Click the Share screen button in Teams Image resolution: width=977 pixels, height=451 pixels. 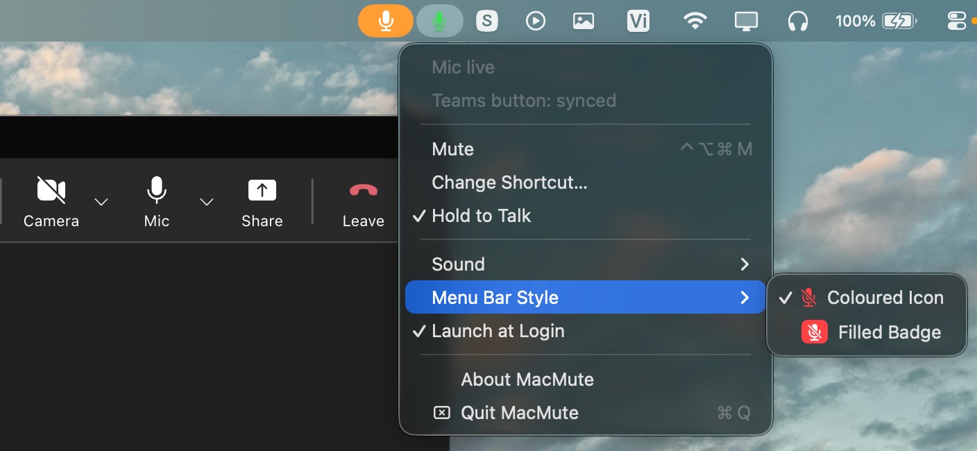click(x=262, y=201)
